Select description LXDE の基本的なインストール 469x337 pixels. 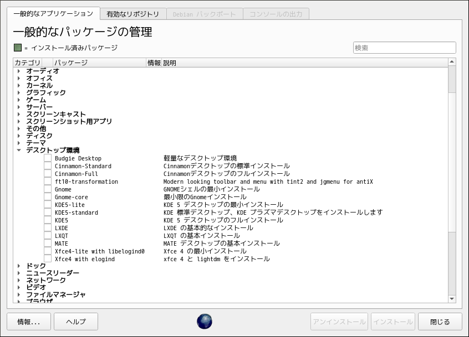point(208,228)
